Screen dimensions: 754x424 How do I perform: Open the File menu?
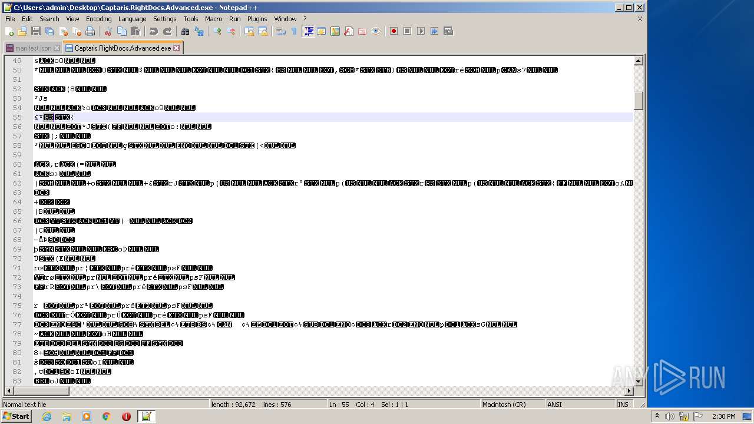coord(10,19)
